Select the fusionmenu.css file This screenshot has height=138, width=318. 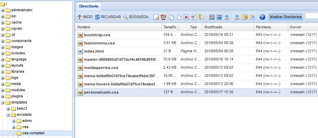(99, 43)
